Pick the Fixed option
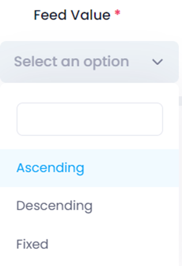Image resolution: width=182 pixels, height=266 pixels. 89,244
